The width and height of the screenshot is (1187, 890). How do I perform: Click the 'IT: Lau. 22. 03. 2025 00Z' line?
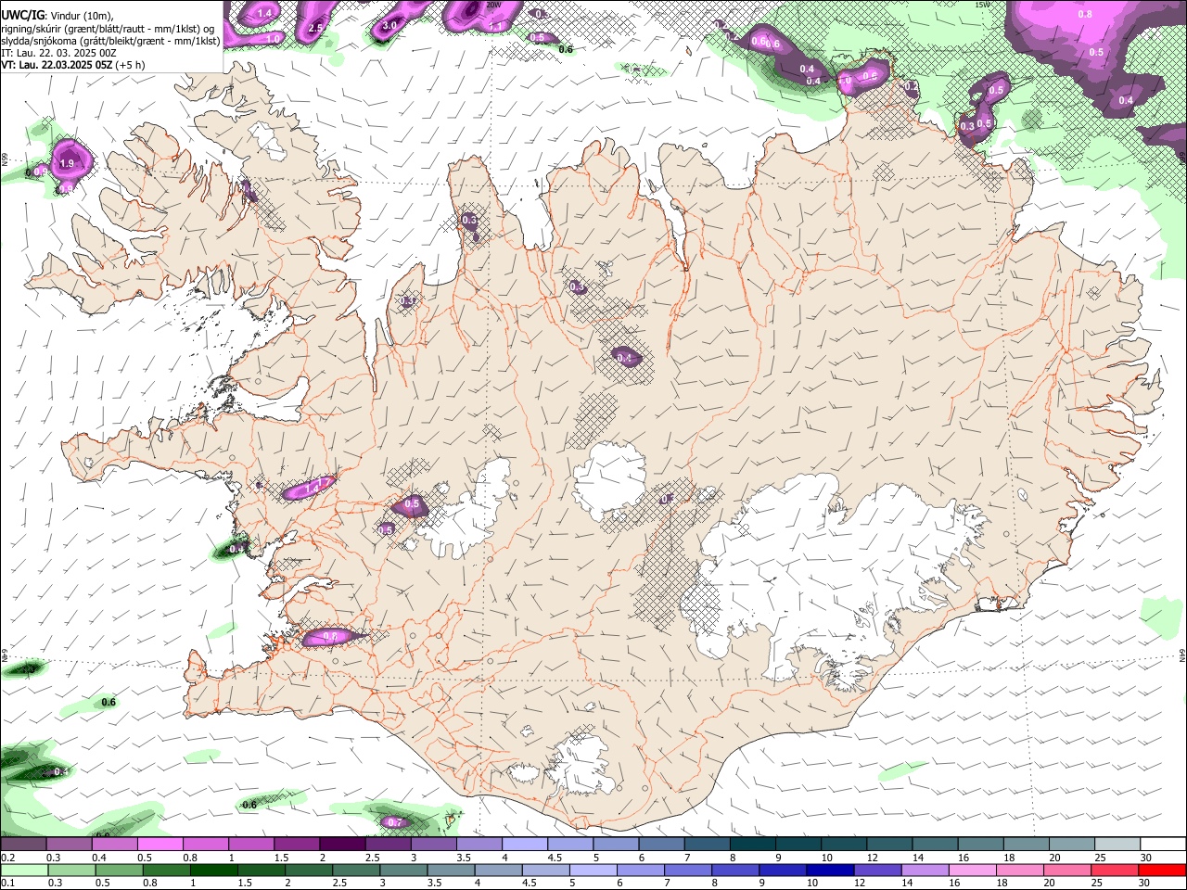pos(58,53)
